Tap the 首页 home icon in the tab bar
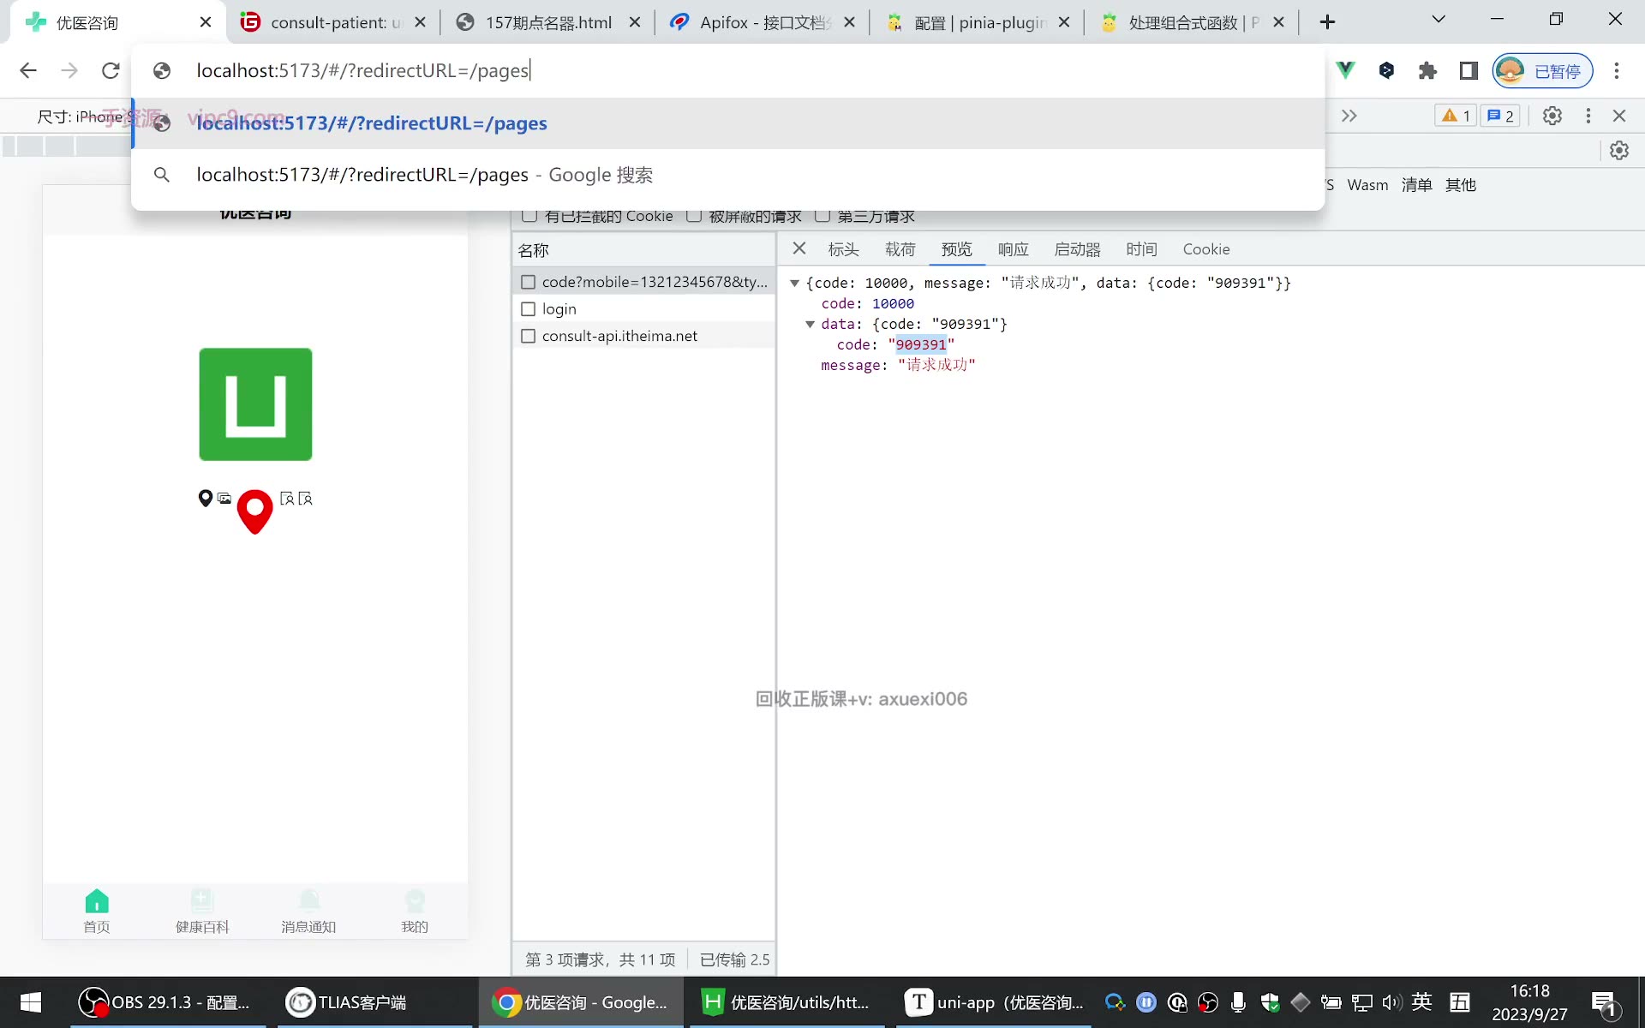This screenshot has width=1645, height=1028. 97,901
